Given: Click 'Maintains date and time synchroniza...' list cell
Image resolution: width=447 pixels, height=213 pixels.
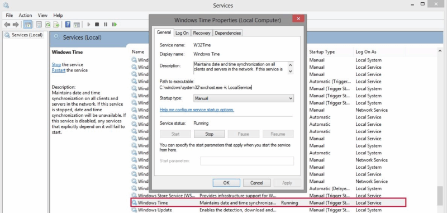Looking at the screenshot, I should pos(238,203).
